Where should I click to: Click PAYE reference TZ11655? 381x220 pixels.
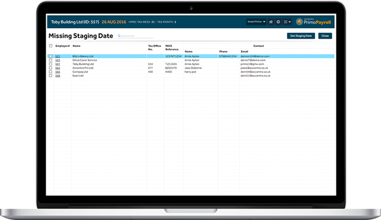tap(171, 64)
